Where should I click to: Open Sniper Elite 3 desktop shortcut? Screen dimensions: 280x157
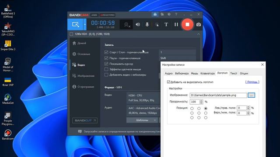[8, 45]
